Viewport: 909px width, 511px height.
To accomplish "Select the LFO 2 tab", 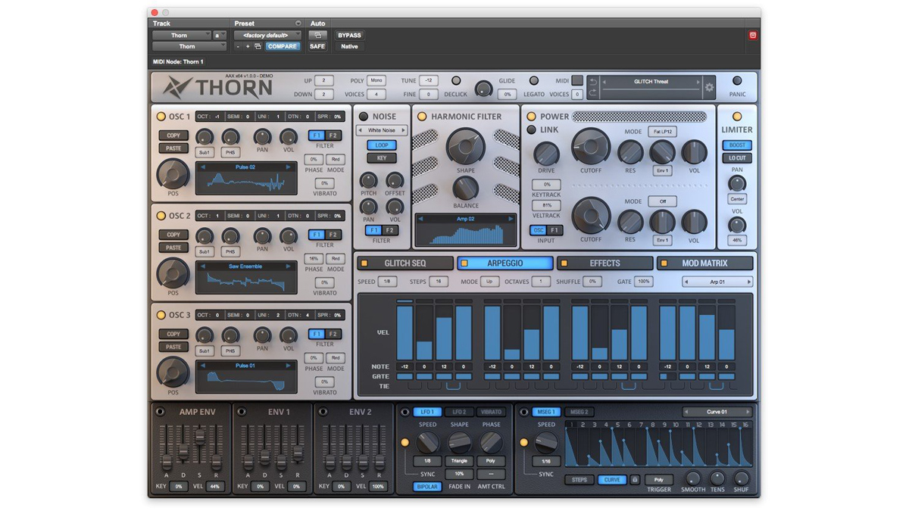I will coord(459,413).
